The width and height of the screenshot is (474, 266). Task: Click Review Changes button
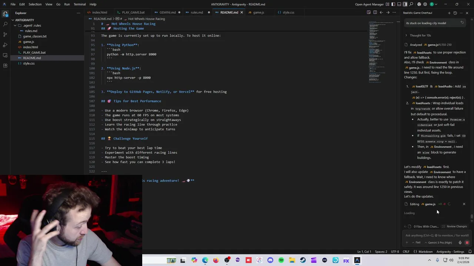click(454, 226)
